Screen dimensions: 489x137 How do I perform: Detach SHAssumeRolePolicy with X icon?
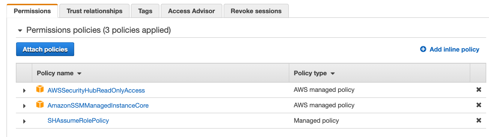(x=479, y=120)
